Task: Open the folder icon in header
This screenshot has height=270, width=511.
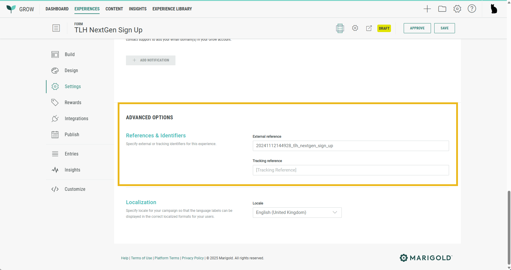Action: pos(442,9)
